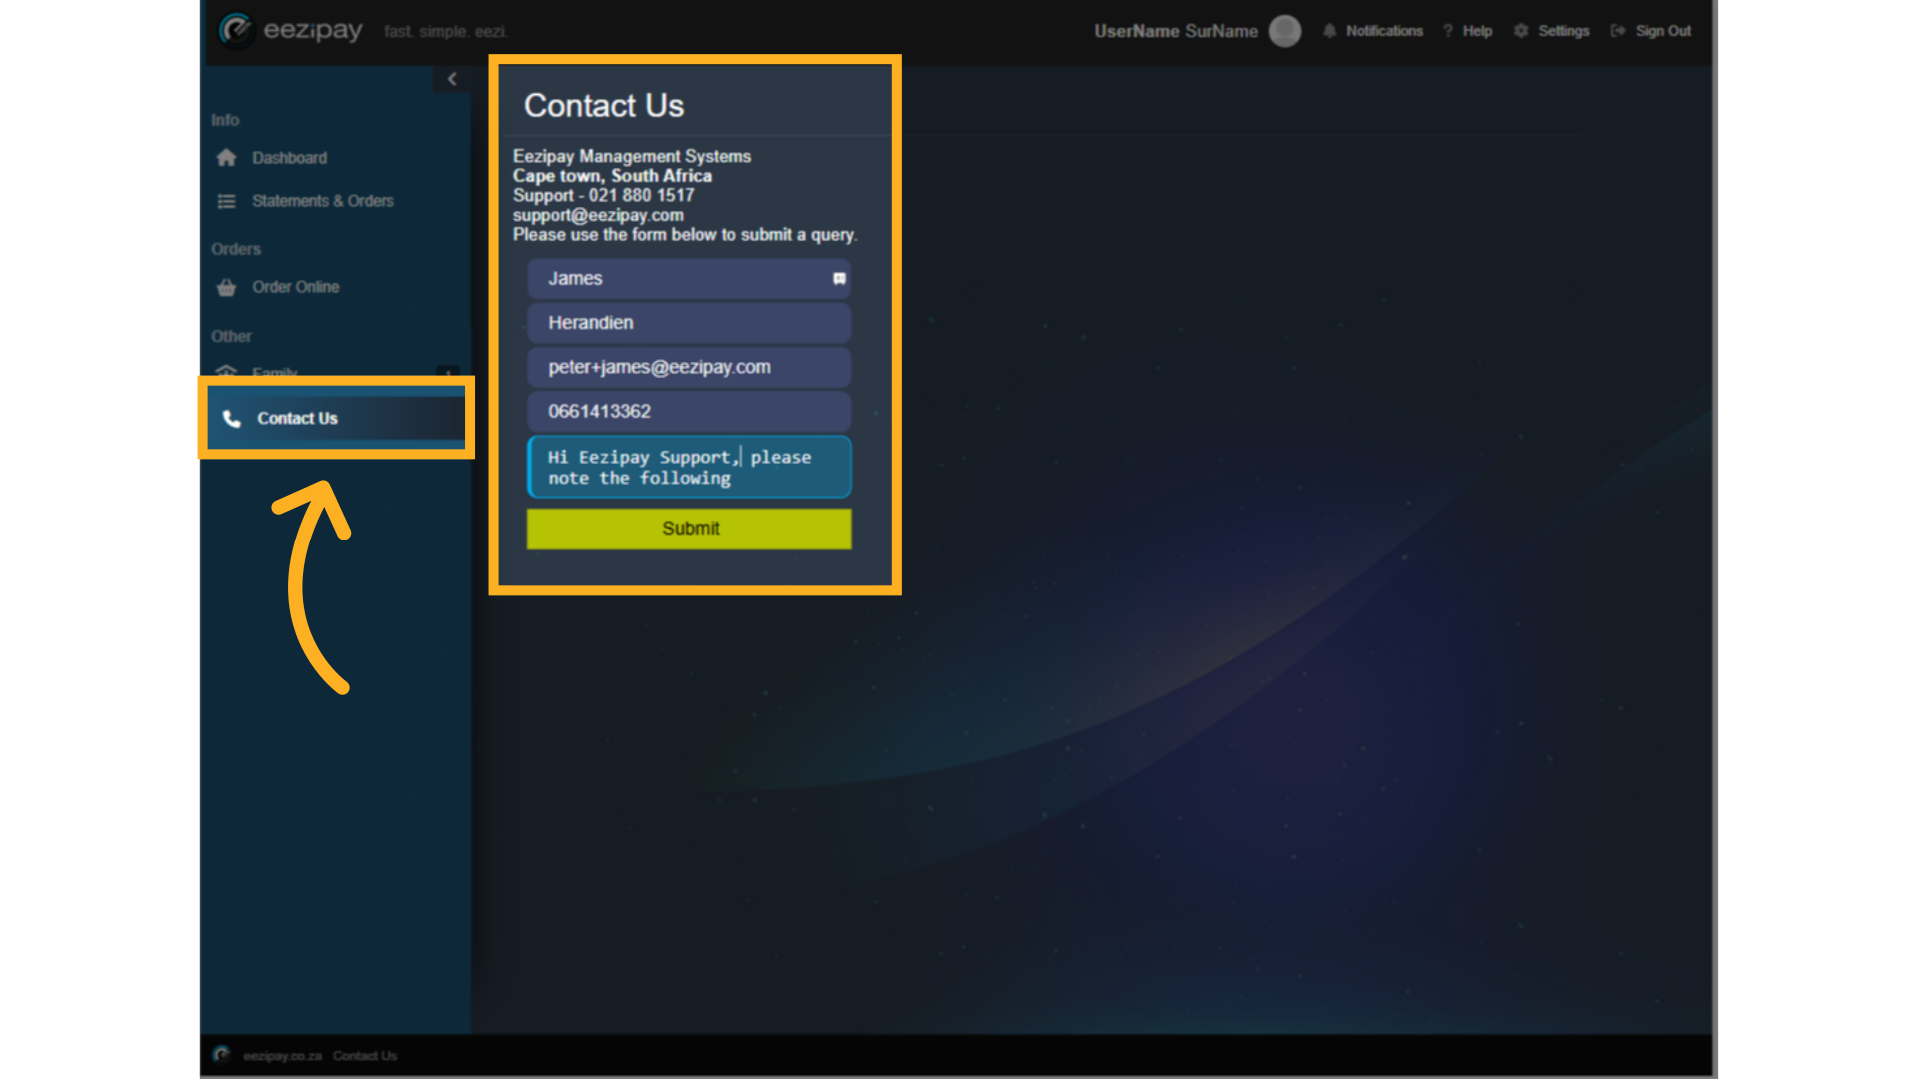Open Settings in the top bar
Image resolution: width=1918 pixels, height=1079 pixels.
1564,31
